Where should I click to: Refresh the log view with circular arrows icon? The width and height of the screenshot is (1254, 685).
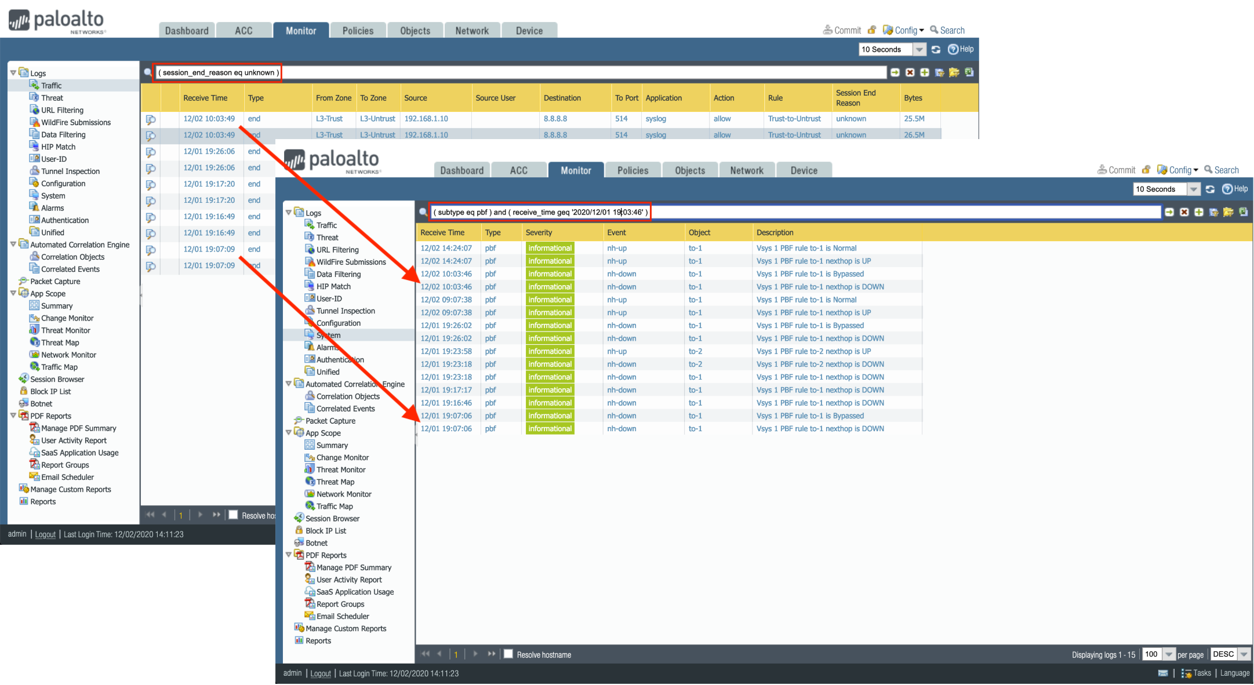point(1211,189)
